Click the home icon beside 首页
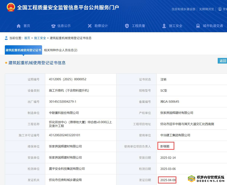This screenshot has height=185, width=227. click(x=19, y=26)
